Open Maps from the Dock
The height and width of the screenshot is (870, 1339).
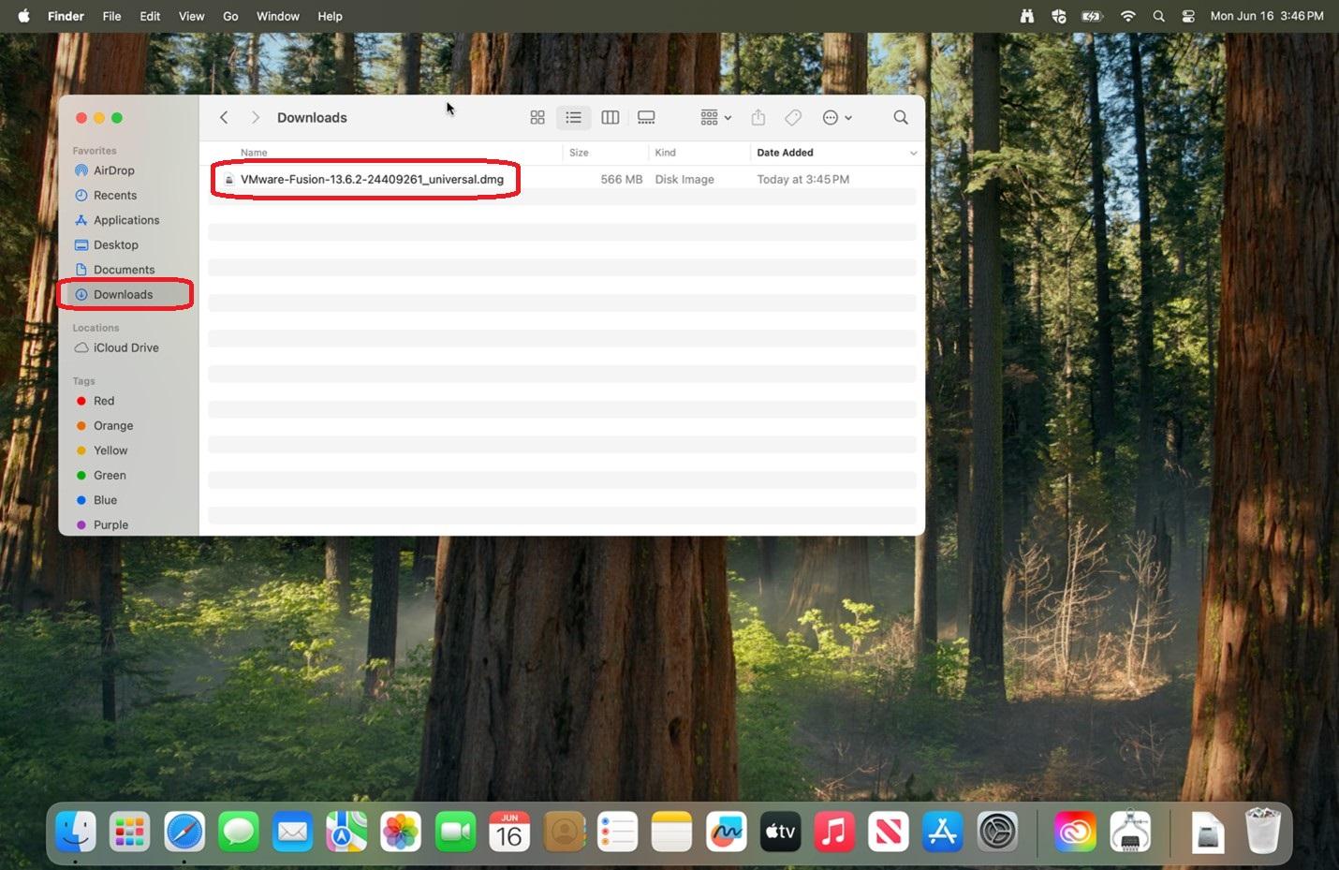346,832
